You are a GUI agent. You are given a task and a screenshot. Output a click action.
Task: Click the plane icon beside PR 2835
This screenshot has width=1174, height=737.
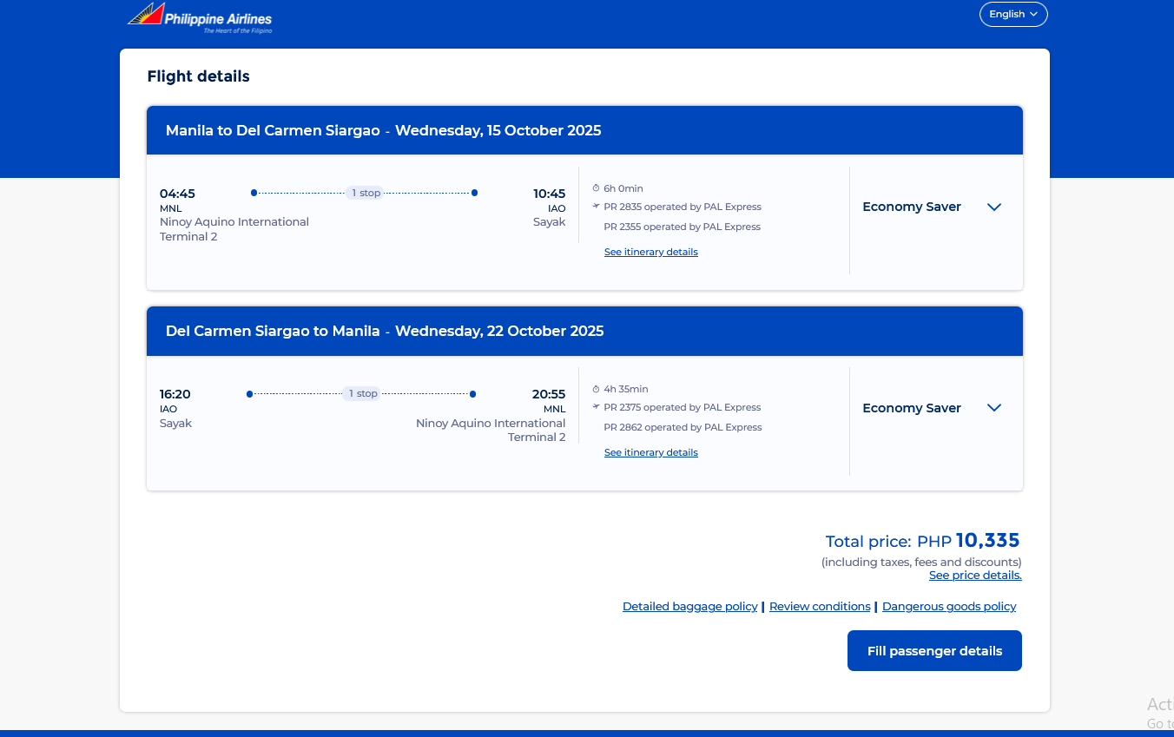(597, 207)
